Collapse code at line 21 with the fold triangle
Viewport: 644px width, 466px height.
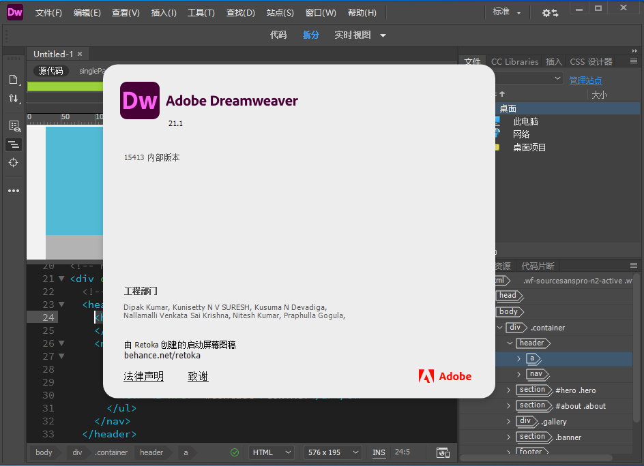pyautogui.click(x=61, y=279)
